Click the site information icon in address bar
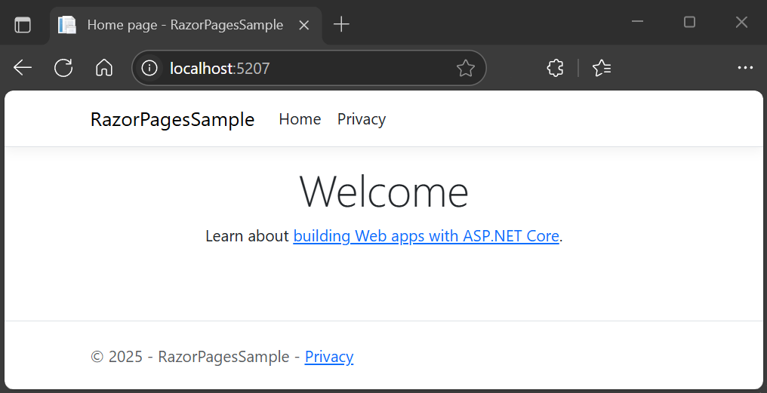This screenshot has height=393, width=767. pyautogui.click(x=150, y=69)
